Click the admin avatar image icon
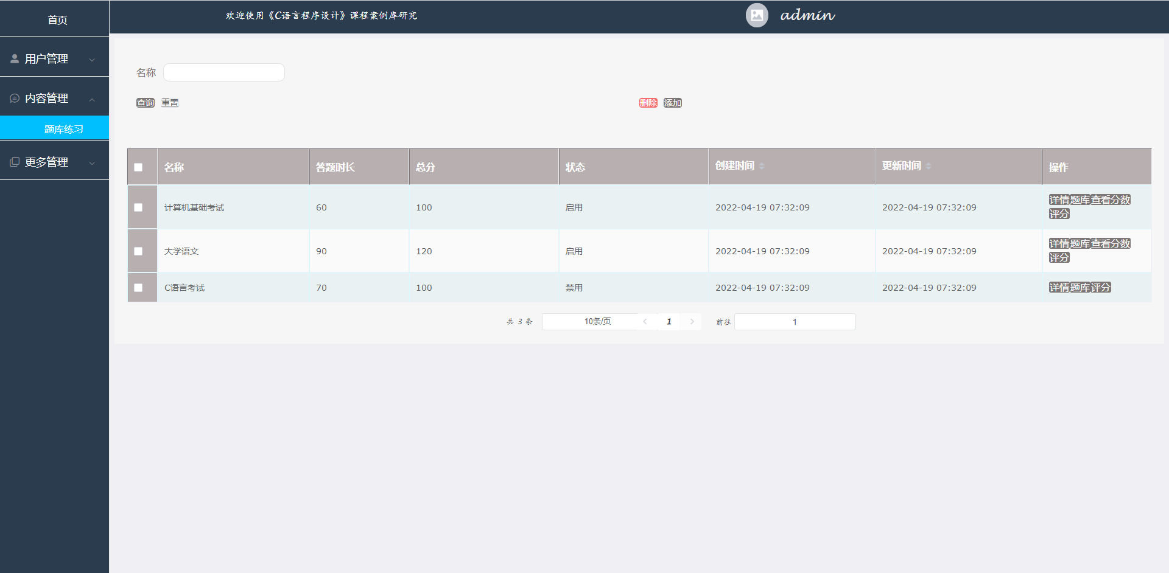Screen dimensions: 1169x573 757,15
